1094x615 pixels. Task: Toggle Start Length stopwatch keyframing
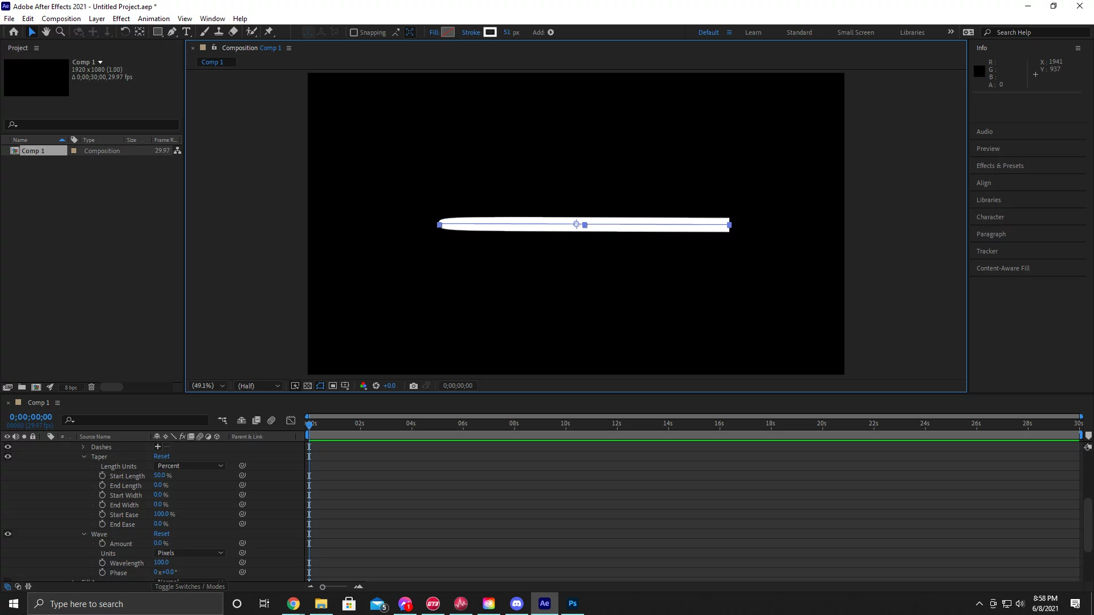(x=103, y=476)
